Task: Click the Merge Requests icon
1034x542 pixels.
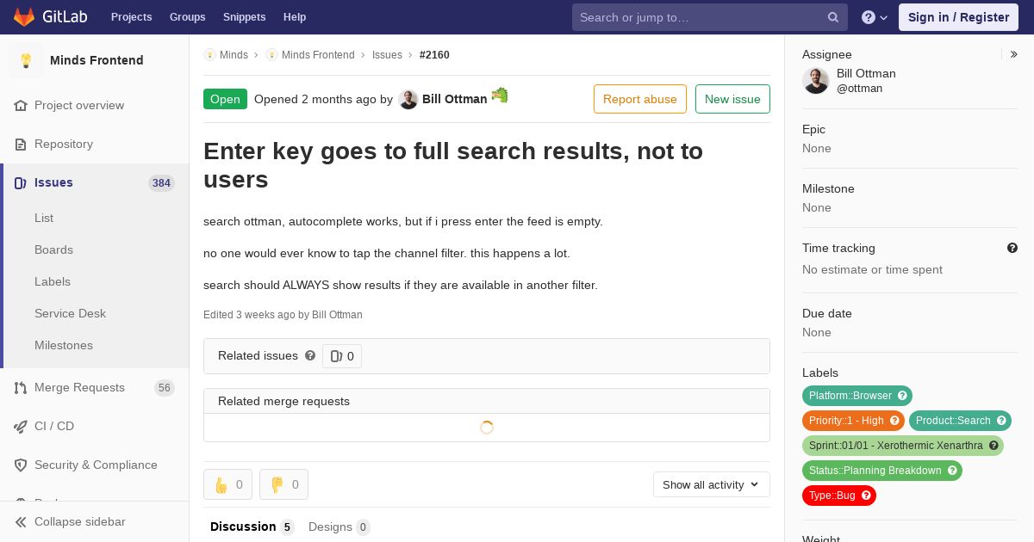Action: (x=21, y=388)
